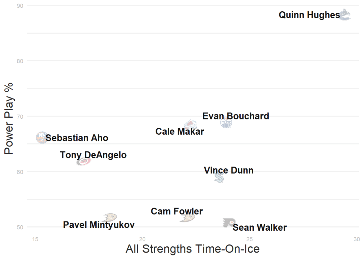363x259 pixels.
Task: Click the Power Play % axis title
Action: [x=9, y=118]
